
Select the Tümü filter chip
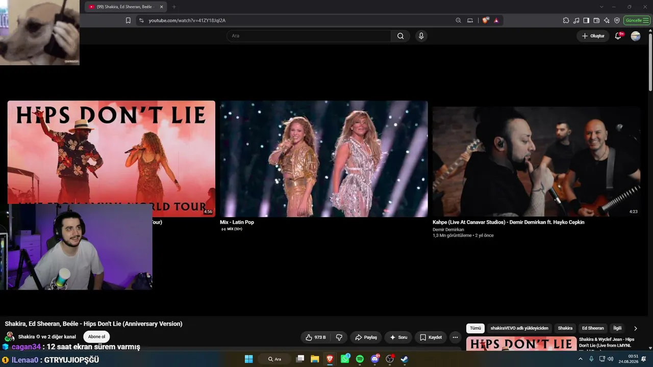[475, 328]
